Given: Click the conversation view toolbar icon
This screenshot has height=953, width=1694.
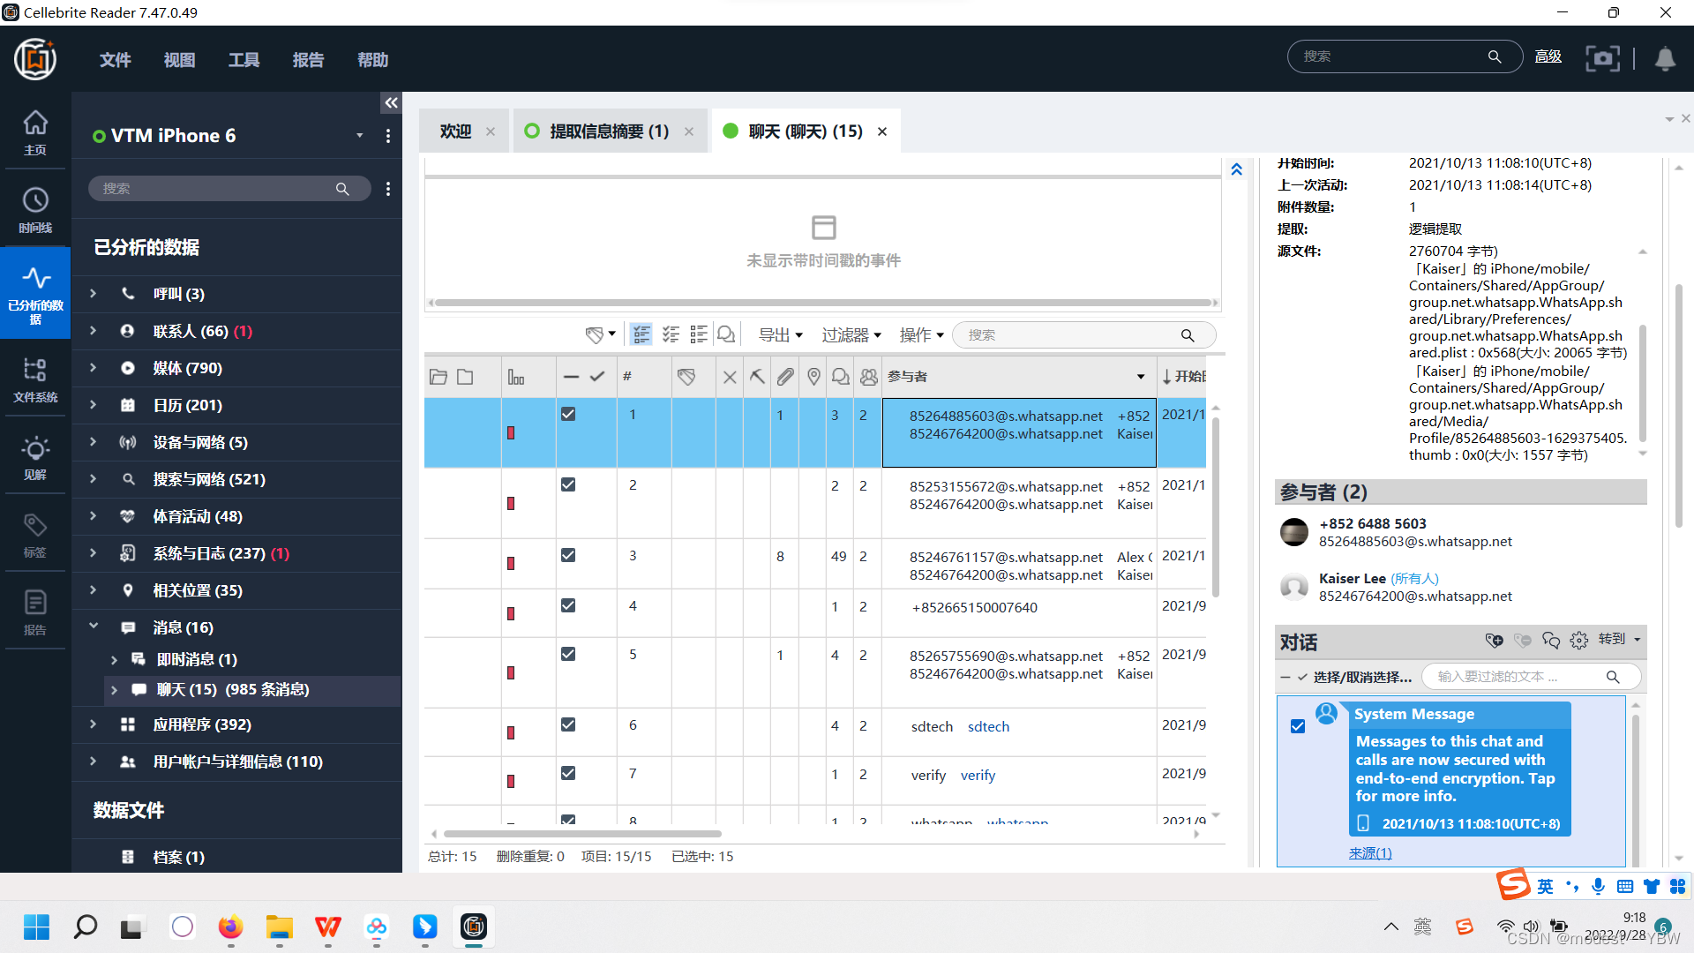Looking at the screenshot, I should (x=726, y=334).
